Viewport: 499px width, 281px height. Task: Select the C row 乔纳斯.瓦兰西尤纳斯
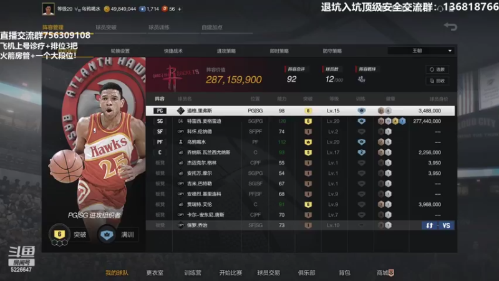[x=300, y=152]
